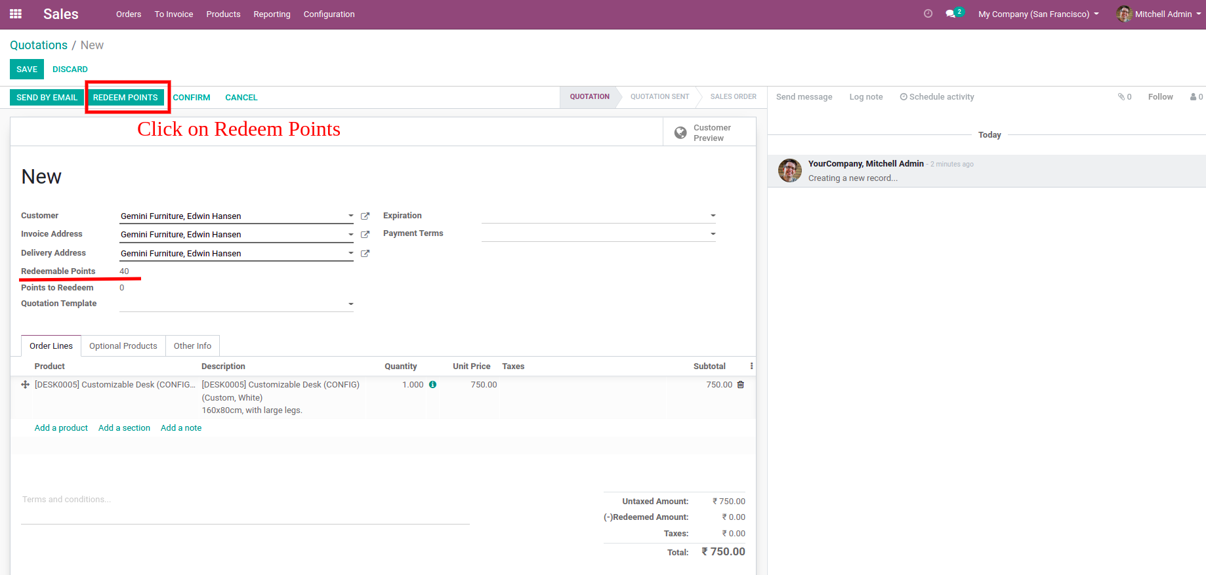The width and height of the screenshot is (1206, 575).
Task: Open external link beside Delivery Address field
Action: (365, 254)
